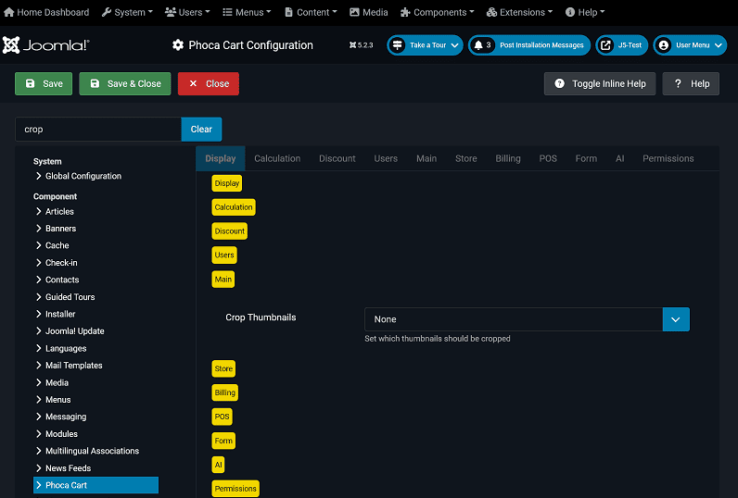Click the Media menu icon
The image size is (738, 498).
pos(355,12)
